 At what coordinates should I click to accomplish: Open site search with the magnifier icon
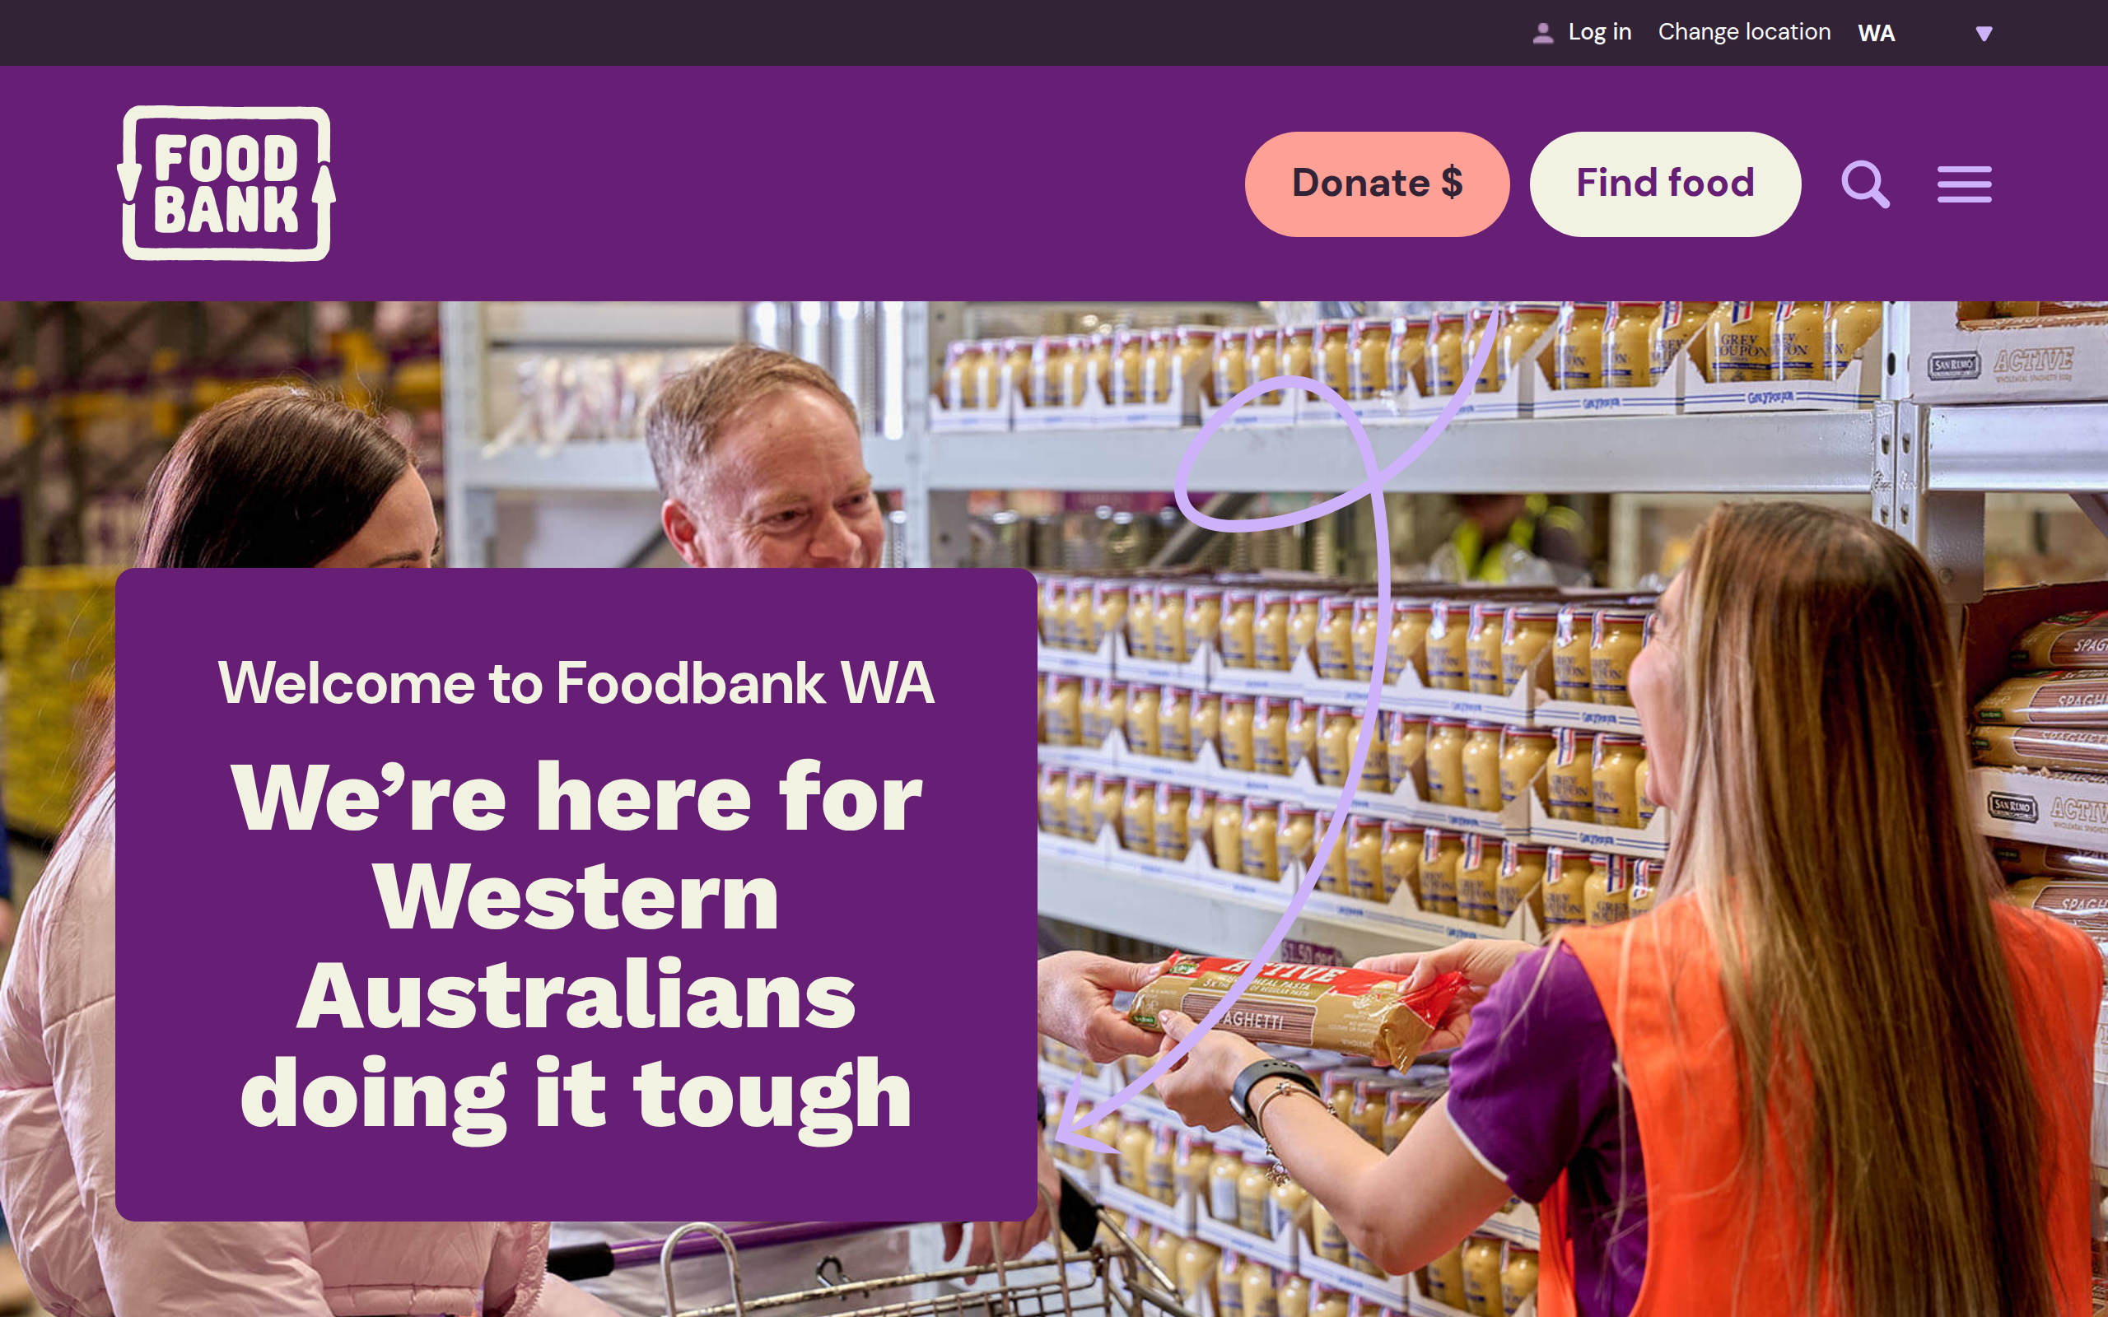pyautogui.click(x=1865, y=184)
